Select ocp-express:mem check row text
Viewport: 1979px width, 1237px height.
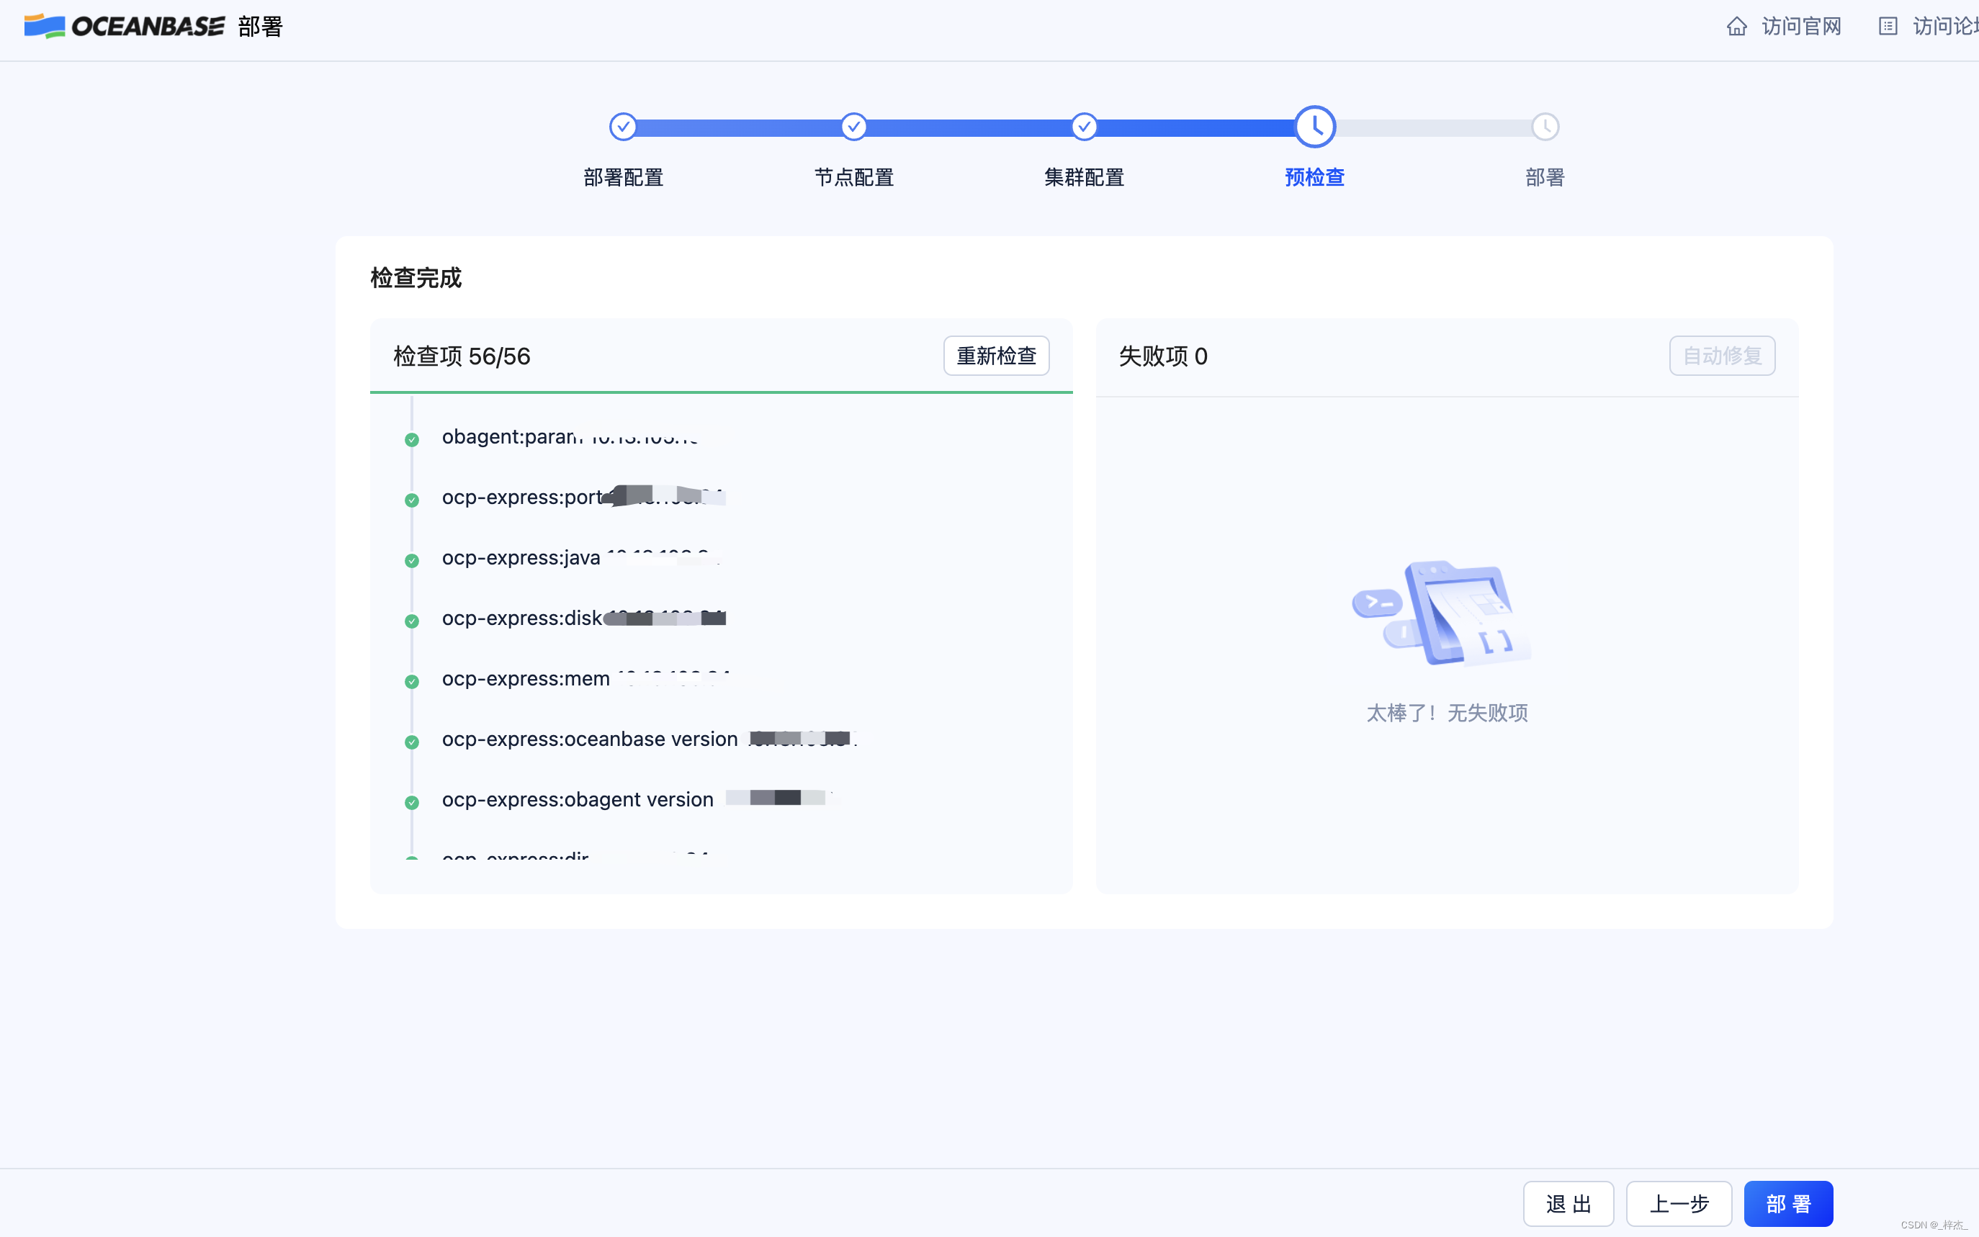click(585, 678)
